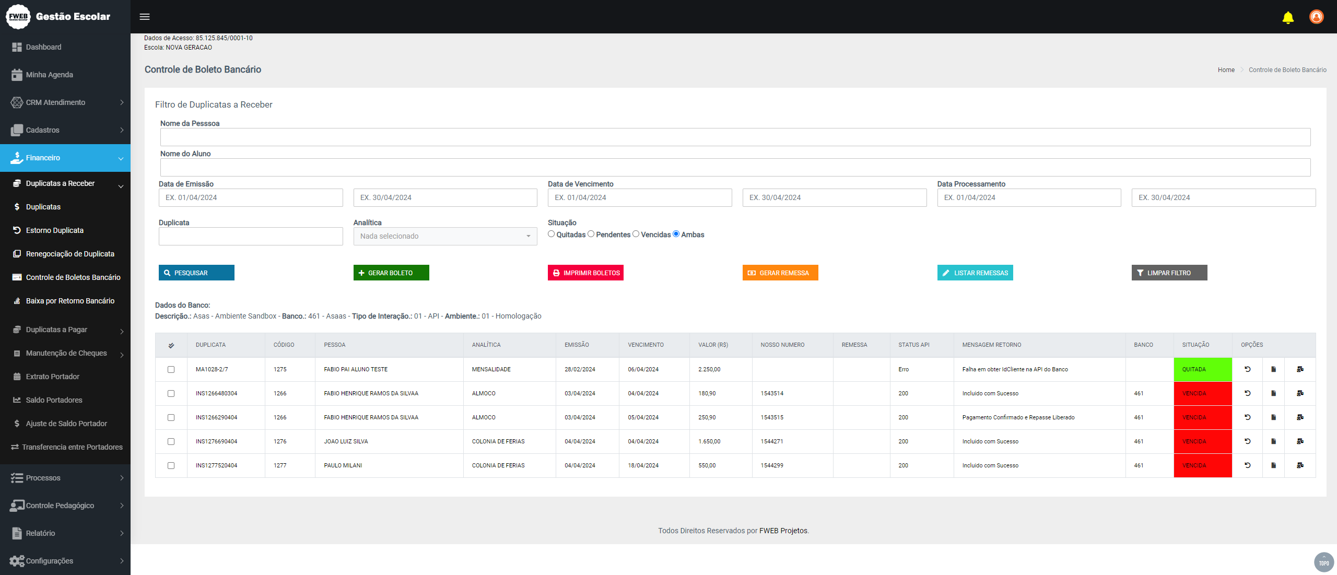This screenshot has height=575, width=1337.
Task: Click the Nome do Aluno input field
Action: pyautogui.click(x=735, y=167)
